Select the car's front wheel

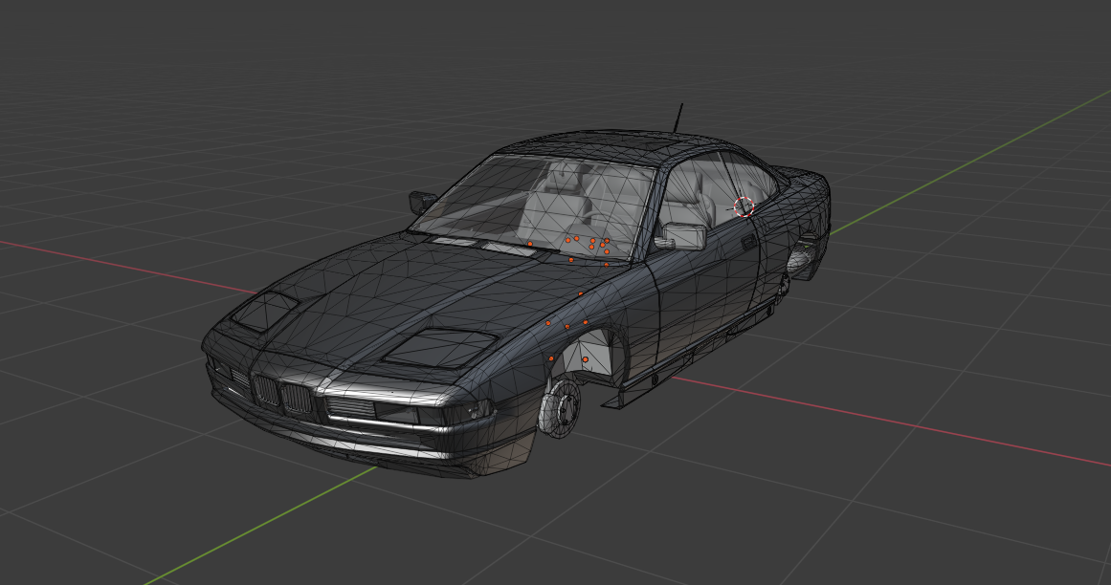click(559, 407)
